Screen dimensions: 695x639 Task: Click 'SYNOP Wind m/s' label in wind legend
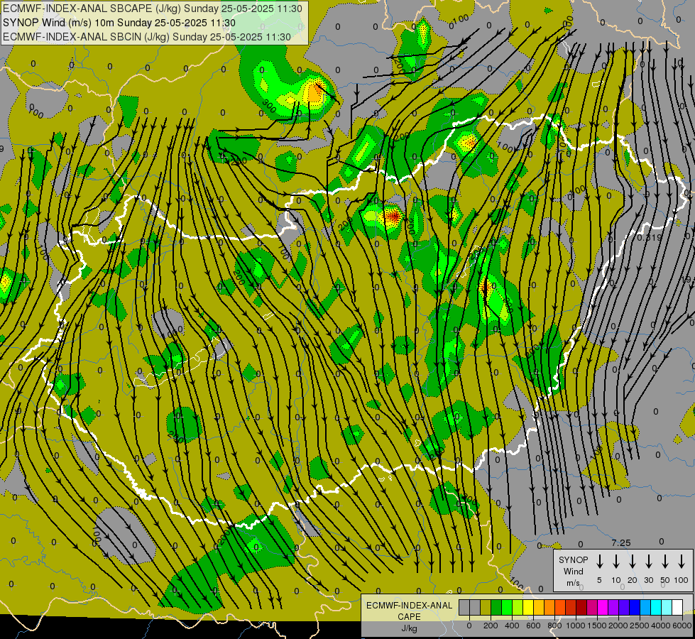tap(573, 571)
